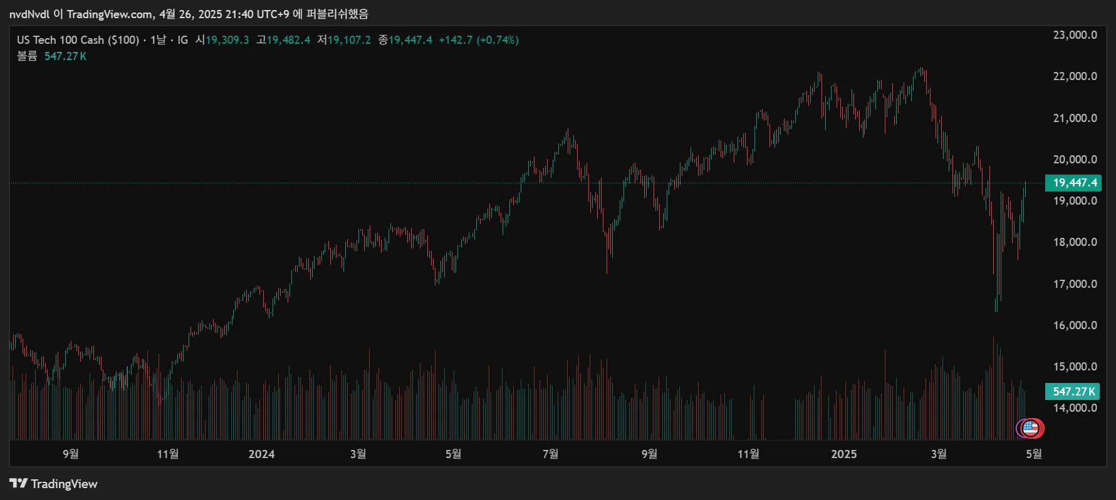Click the 19,000.0 price axis label
Viewport: 1116px width, 500px height.
click(1075, 201)
